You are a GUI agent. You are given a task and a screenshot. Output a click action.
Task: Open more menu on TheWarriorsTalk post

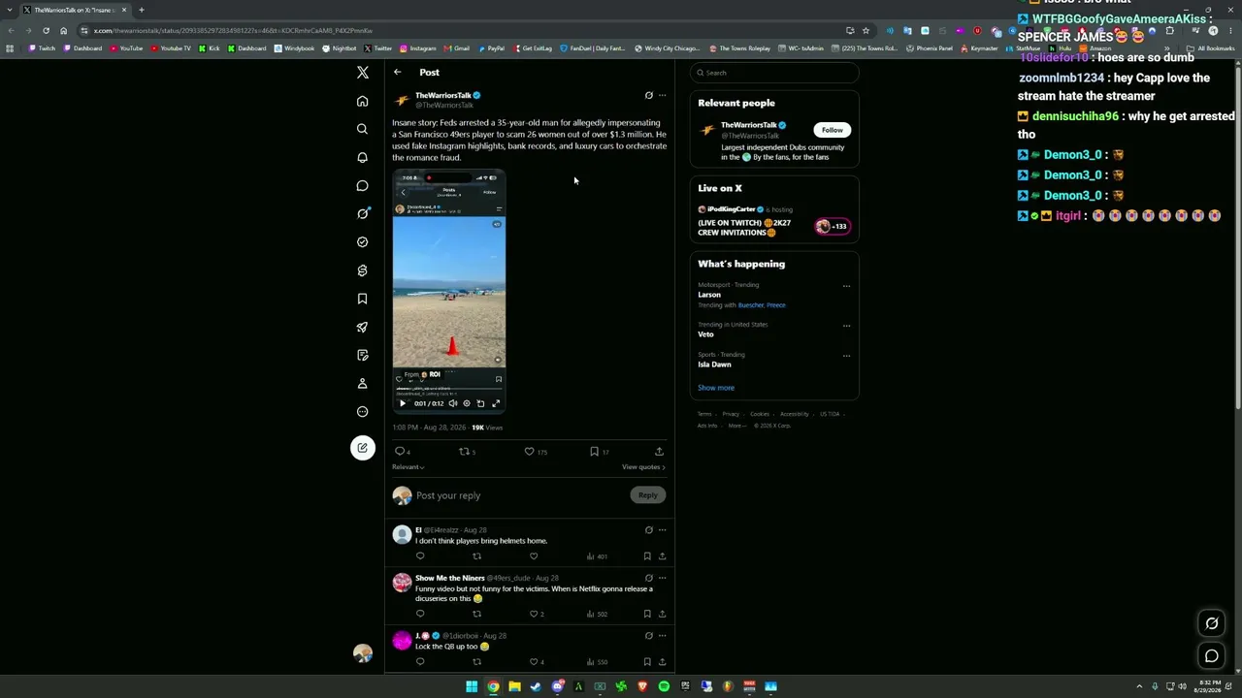coord(663,95)
